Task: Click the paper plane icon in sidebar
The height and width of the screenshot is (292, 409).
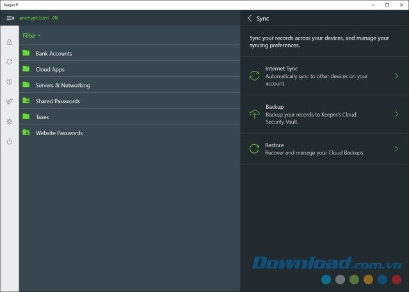Action: click(x=9, y=102)
